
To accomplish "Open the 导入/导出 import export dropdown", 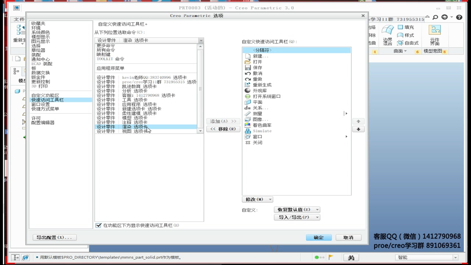I will pyautogui.click(x=297, y=217).
